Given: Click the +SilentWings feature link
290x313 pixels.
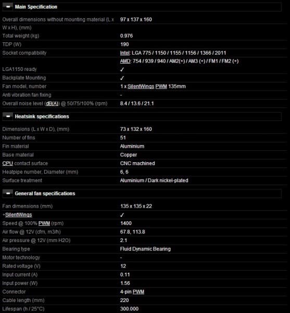Looking at the screenshot, I should [x=19, y=215].
